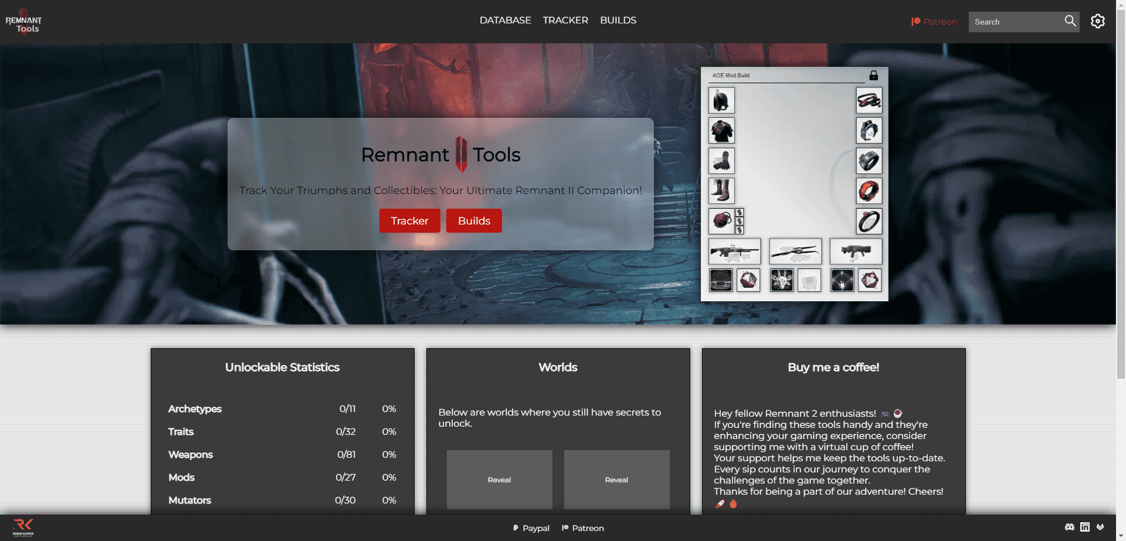Viewport: 1126px width, 541px height.
Task: Click the red Builds button
Action: pyautogui.click(x=474, y=221)
